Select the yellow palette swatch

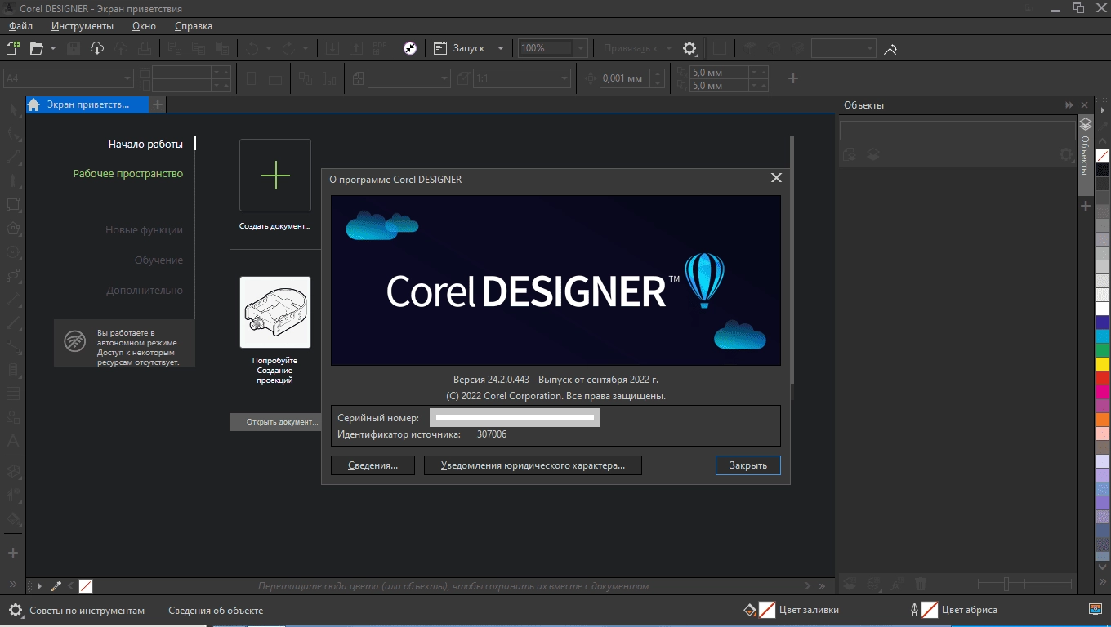(x=1103, y=364)
